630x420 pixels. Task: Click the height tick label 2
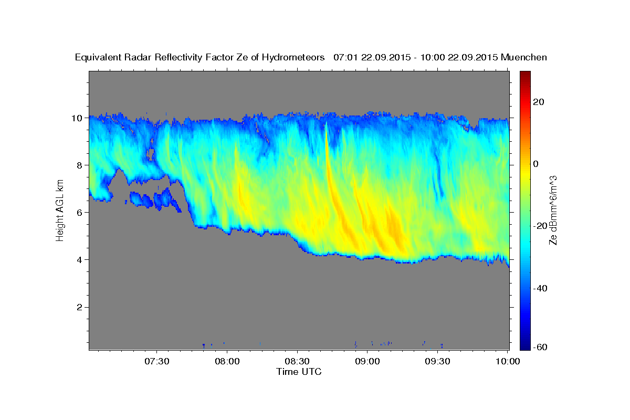tap(79, 307)
